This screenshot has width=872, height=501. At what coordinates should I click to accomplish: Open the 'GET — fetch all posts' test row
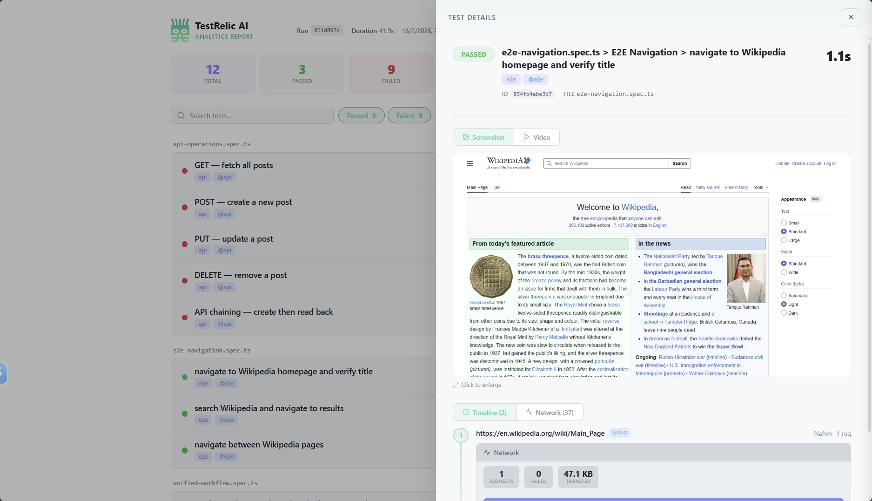(x=303, y=171)
